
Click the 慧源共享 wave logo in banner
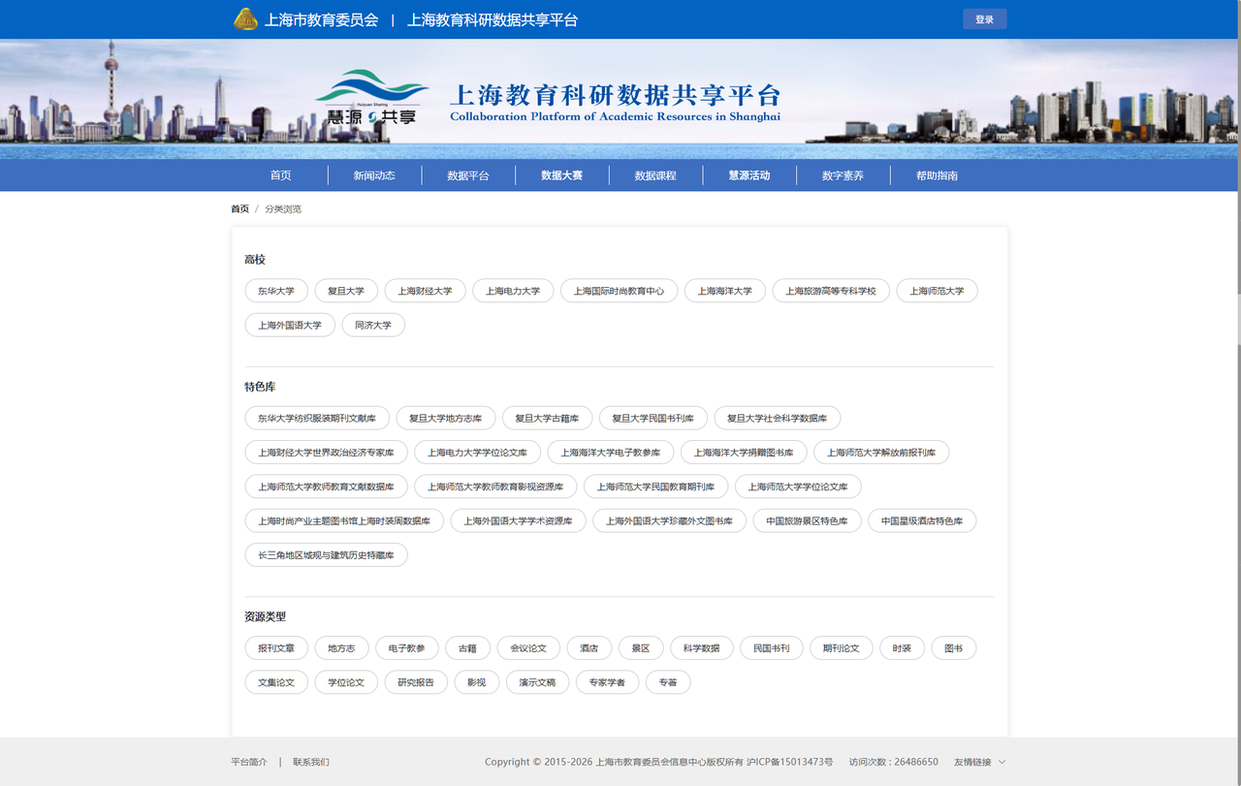372,97
